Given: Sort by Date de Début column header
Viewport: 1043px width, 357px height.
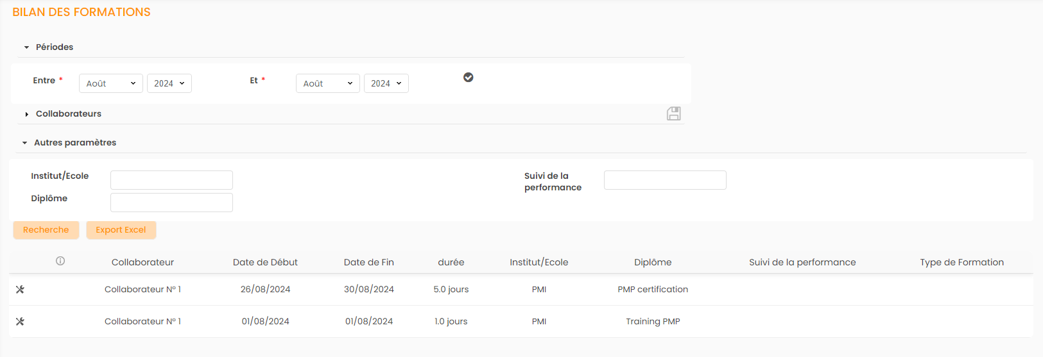Looking at the screenshot, I should 265,262.
